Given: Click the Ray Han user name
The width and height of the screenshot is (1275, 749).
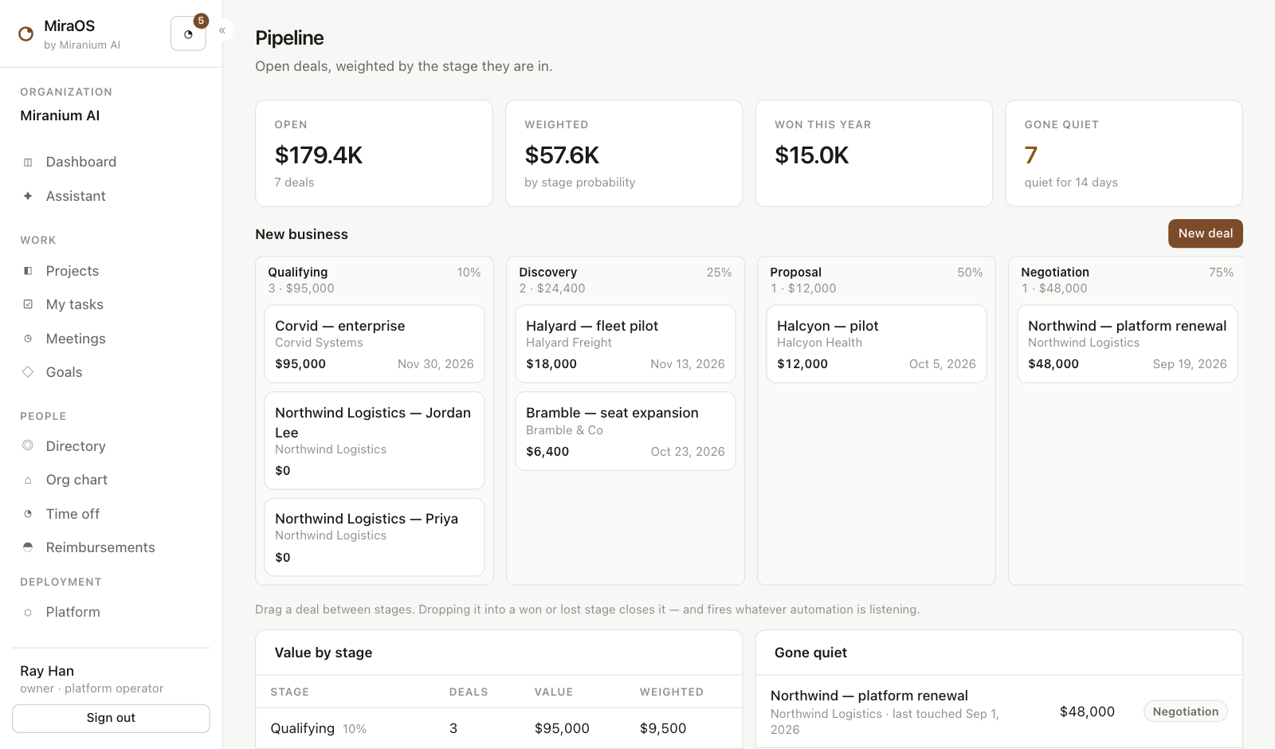Looking at the screenshot, I should [x=47, y=671].
